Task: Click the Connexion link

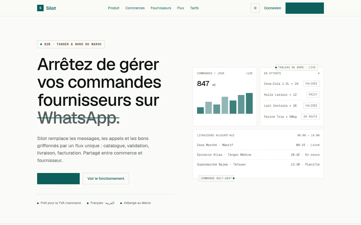Action: [x=273, y=8]
